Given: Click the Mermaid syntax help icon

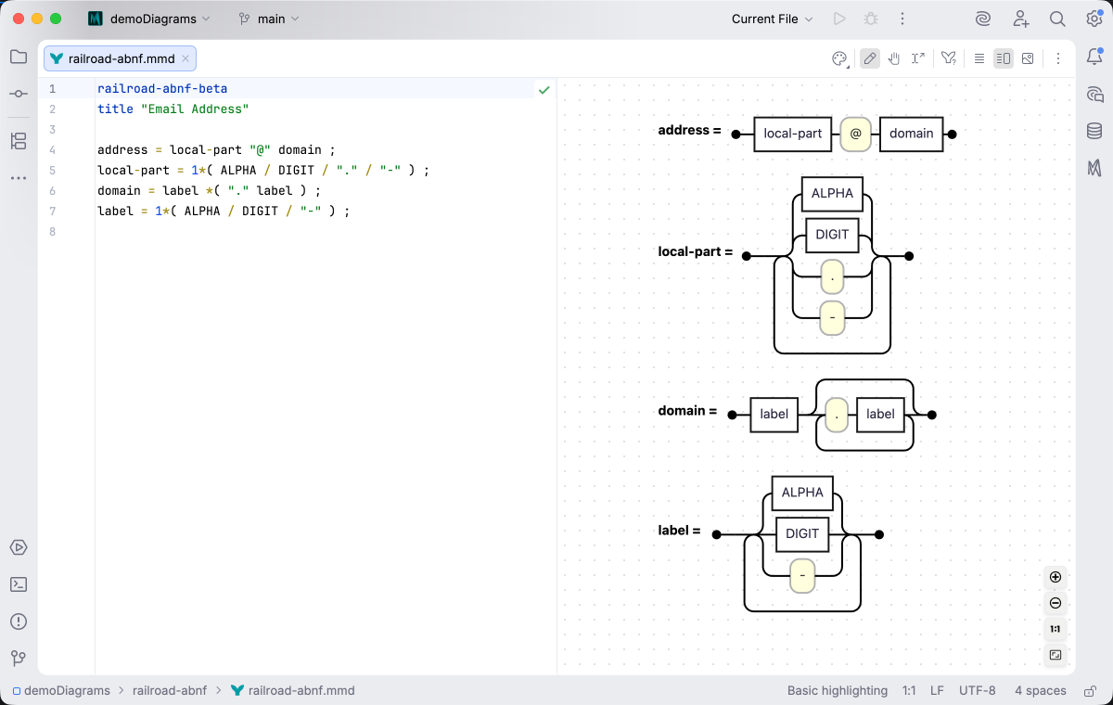Looking at the screenshot, I should click(x=949, y=58).
